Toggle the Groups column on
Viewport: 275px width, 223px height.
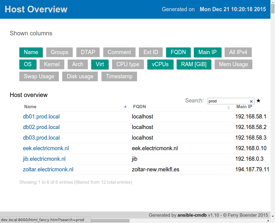(59, 52)
